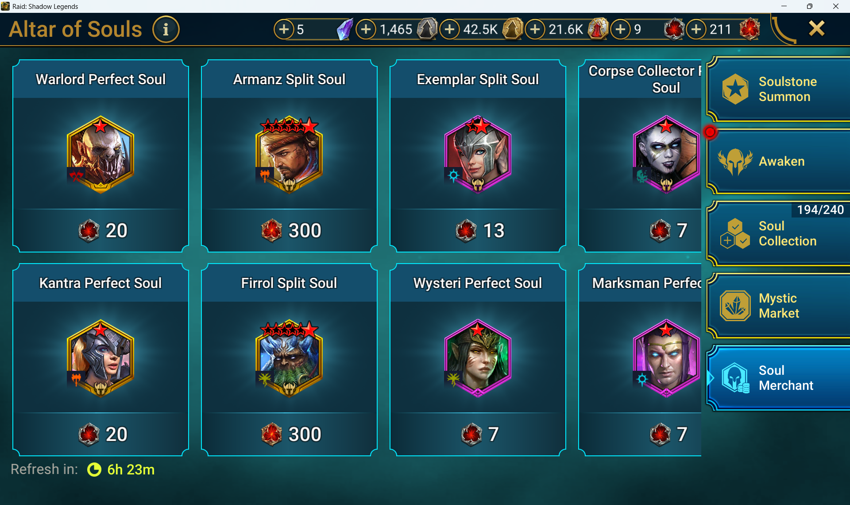Select the Exemplar Split Soul portrait
Image resolution: width=850 pixels, height=505 pixels.
point(478,154)
